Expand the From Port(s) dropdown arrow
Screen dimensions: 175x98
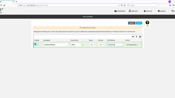point(83,45)
